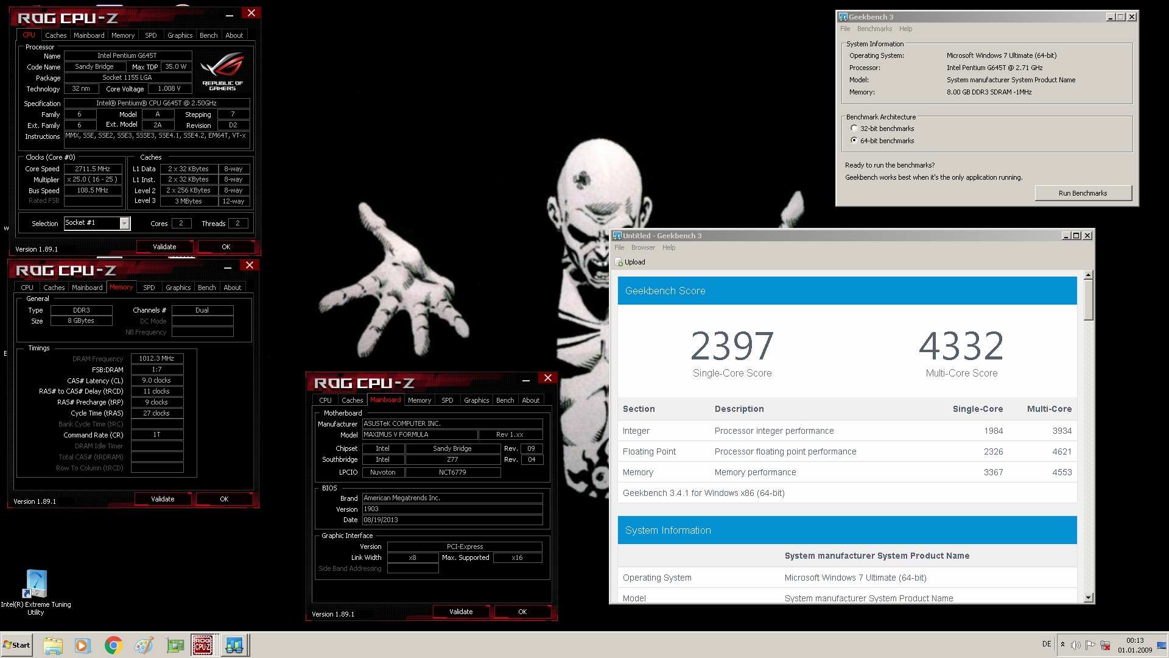Open Bench tab in Mainboard CPU-Z window
Viewport: 1169px width, 658px height.
coord(505,400)
